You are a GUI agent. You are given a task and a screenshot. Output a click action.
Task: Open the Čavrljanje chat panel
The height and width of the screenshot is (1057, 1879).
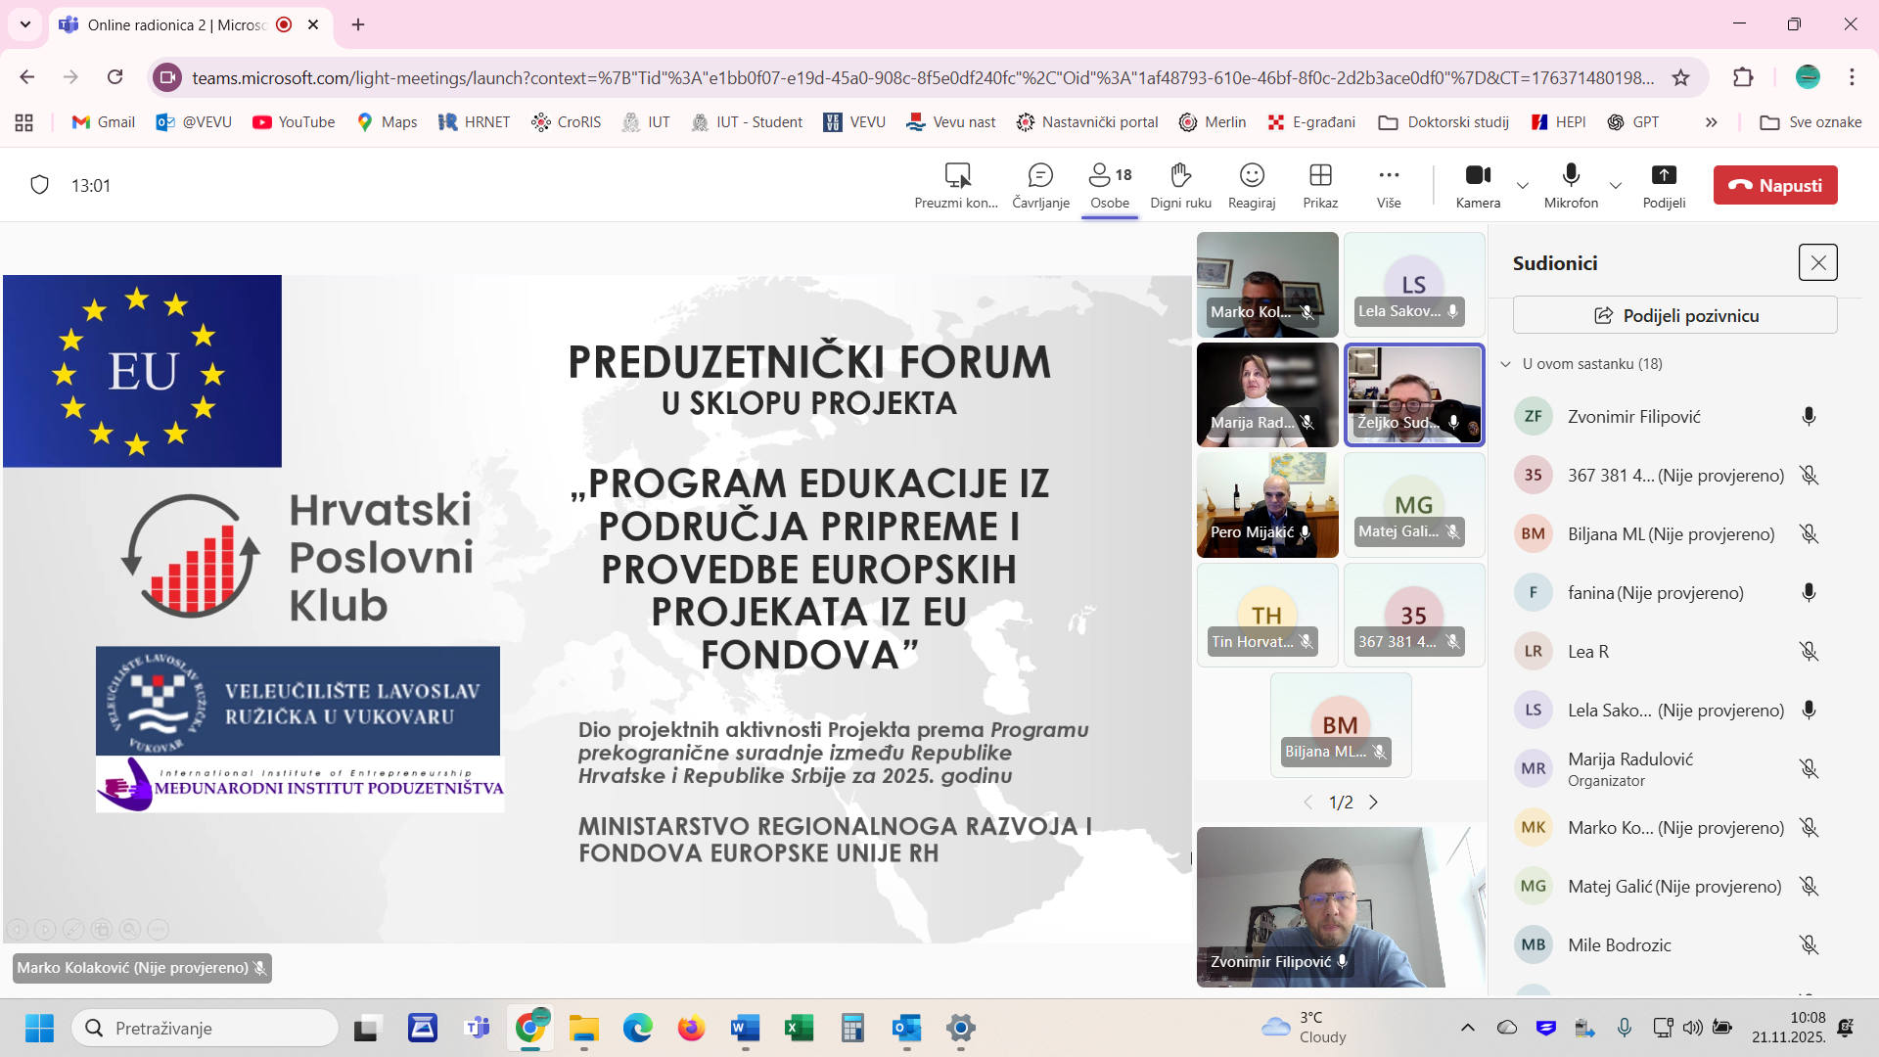click(1040, 176)
